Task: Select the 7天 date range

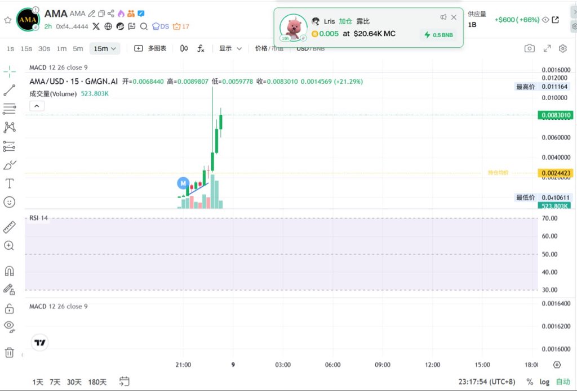Action: click(x=55, y=382)
